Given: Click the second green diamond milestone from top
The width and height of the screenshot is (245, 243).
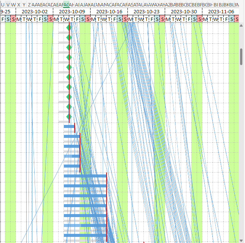Looking at the screenshot, I should [69, 38].
